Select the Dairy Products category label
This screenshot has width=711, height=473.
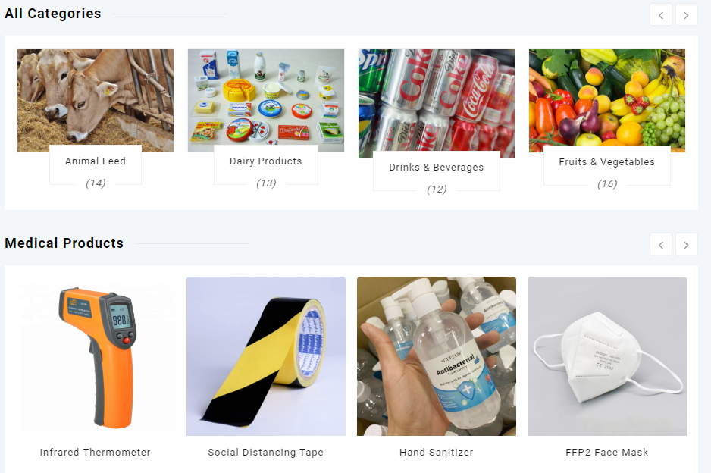coord(266,161)
